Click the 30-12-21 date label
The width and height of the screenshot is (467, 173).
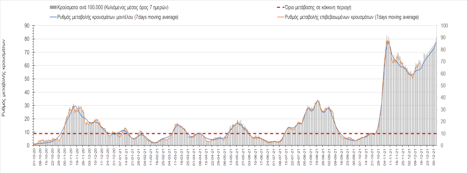(x=434, y=158)
